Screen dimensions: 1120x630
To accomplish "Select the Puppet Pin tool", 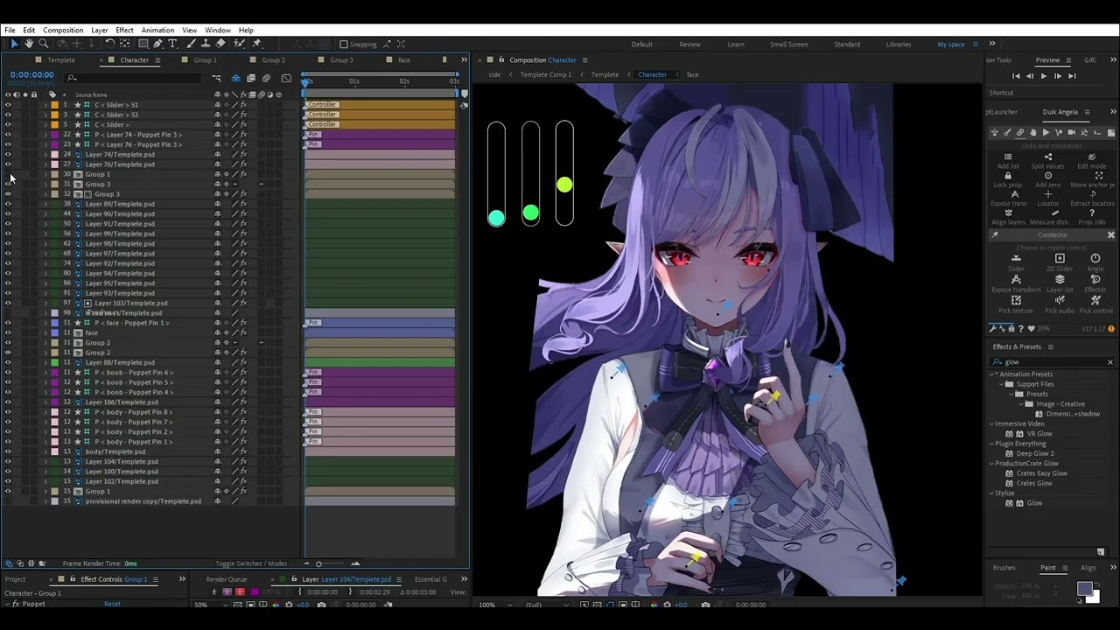I will [x=256, y=44].
